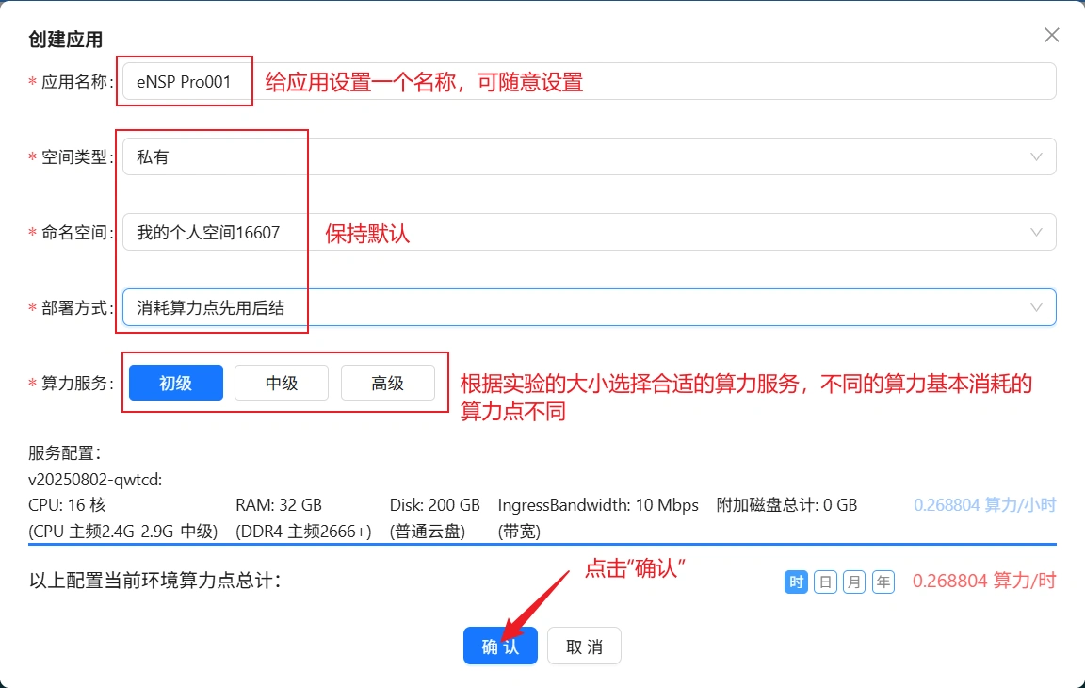Click the chevron on the 部署方式 field
Viewport: 1085px width, 688px height.
(x=1036, y=307)
